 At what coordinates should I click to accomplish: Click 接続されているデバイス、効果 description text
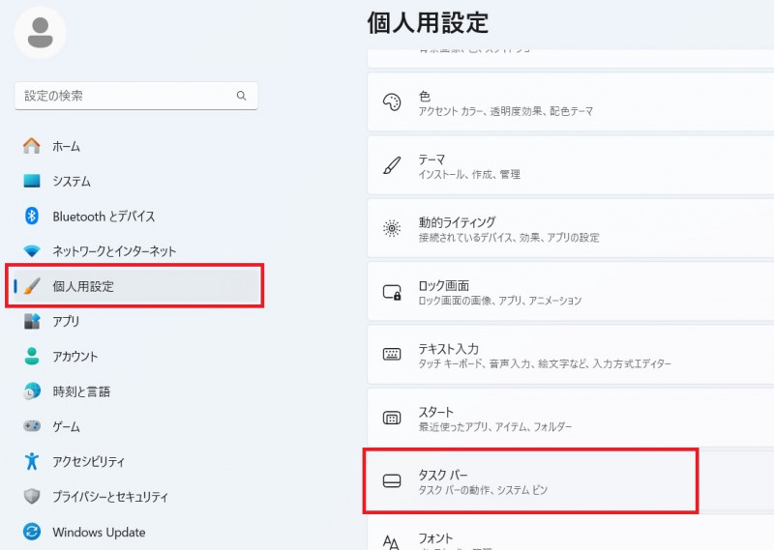coord(509,238)
